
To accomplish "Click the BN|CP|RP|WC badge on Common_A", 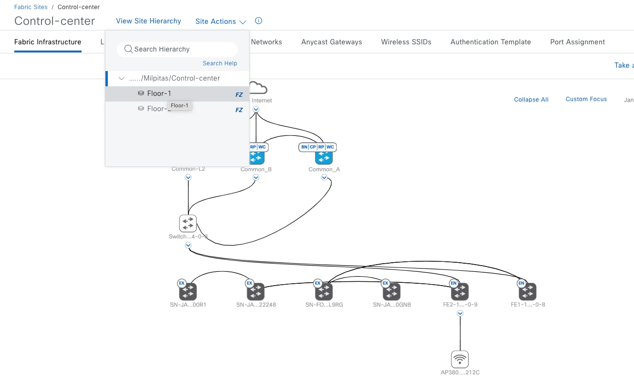I will (317, 147).
